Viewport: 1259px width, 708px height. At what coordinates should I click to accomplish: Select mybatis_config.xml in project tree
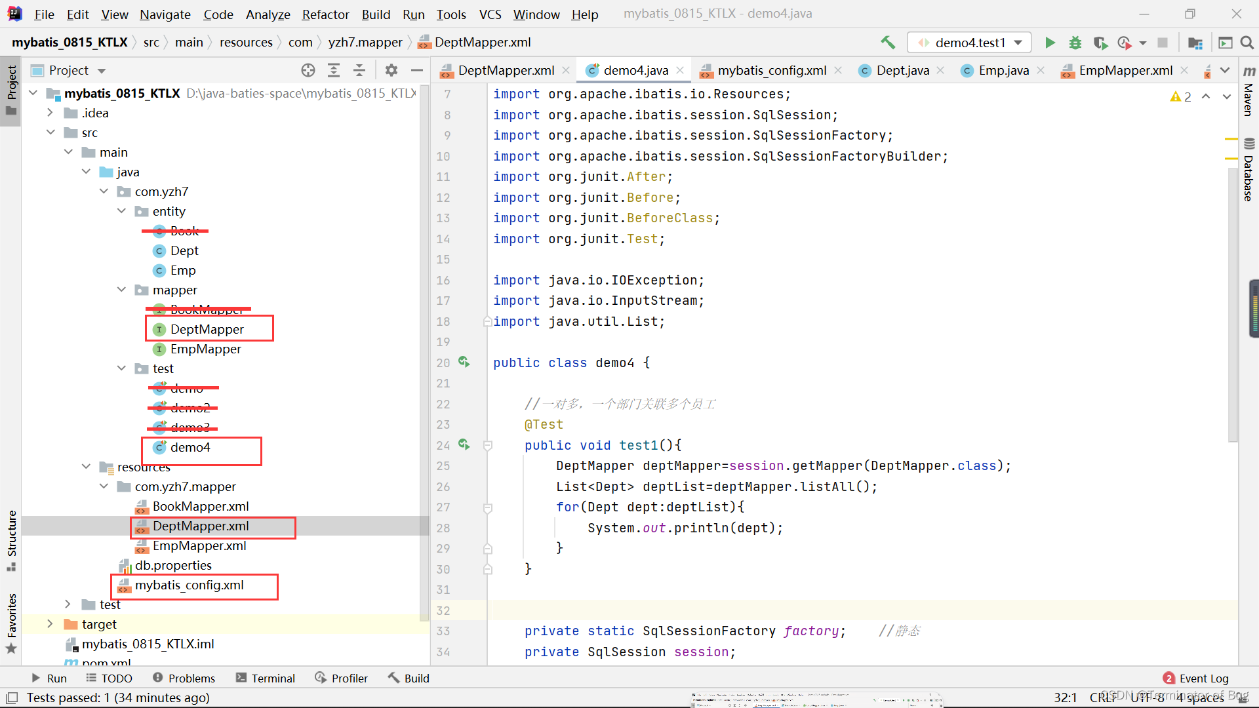189,585
